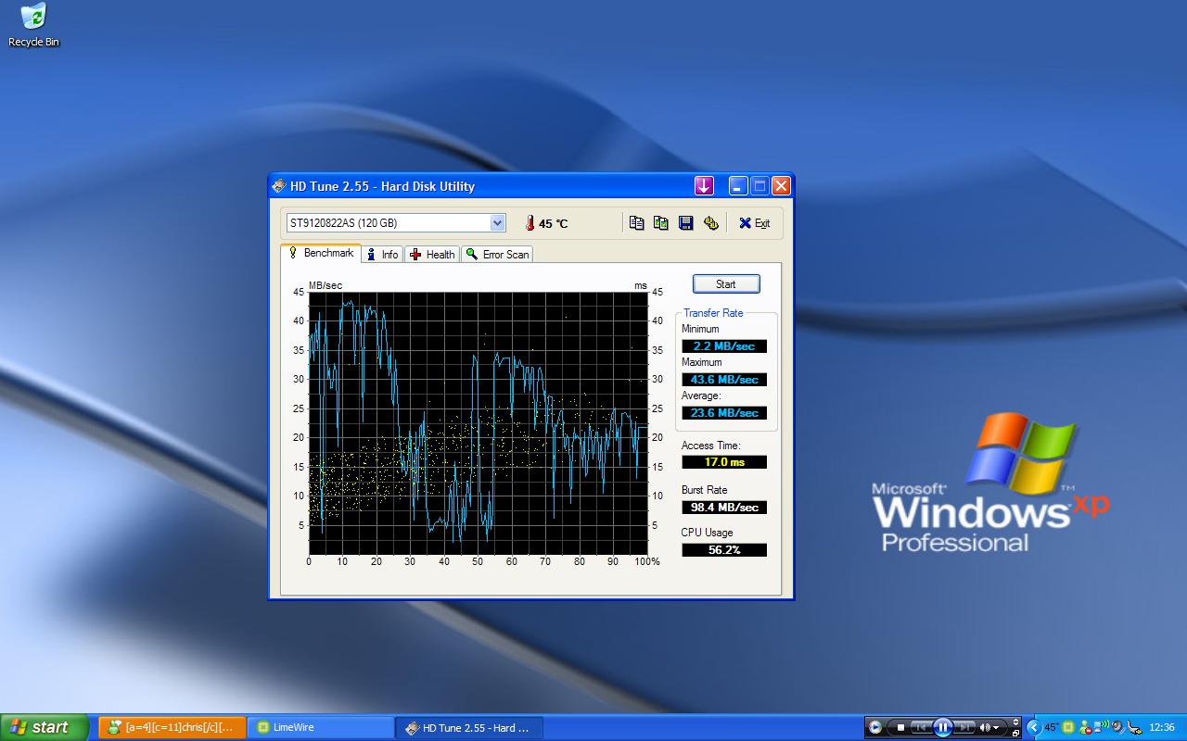Open the Recycle Bin desktop icon

tap(34, 25)
